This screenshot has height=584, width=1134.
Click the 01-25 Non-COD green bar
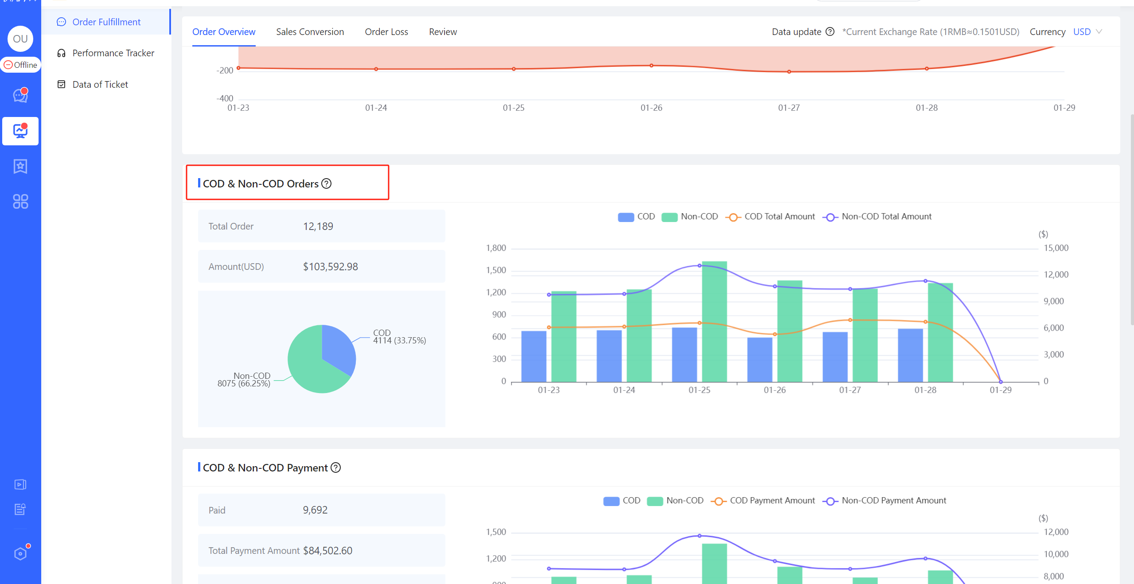coord(714,321)
